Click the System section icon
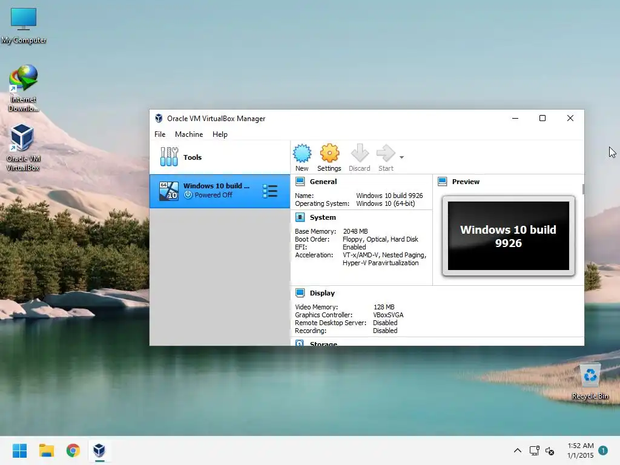620x465 pixels. click(x=300, y=217)
